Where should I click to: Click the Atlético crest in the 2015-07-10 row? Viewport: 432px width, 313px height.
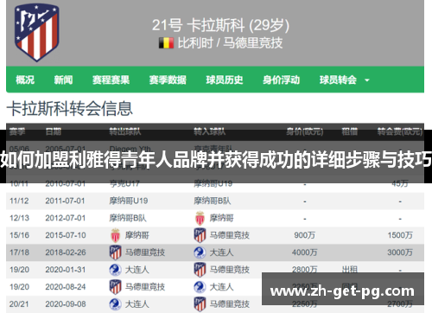tap(200, 235)
